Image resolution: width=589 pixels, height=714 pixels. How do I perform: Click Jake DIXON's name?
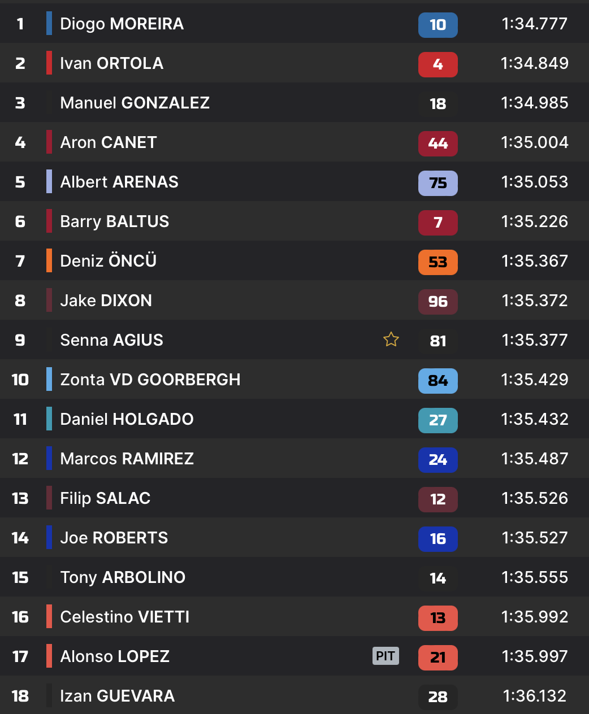[106, 301]
